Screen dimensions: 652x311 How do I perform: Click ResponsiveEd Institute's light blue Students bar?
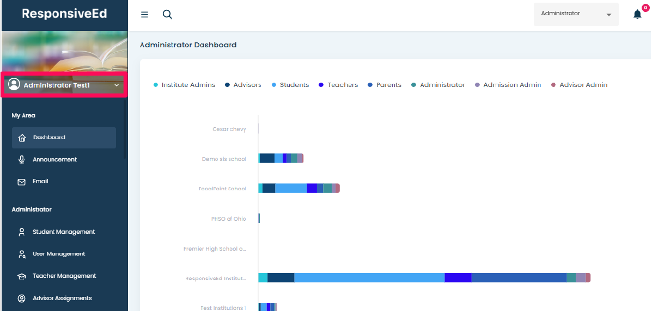(369, 278)
